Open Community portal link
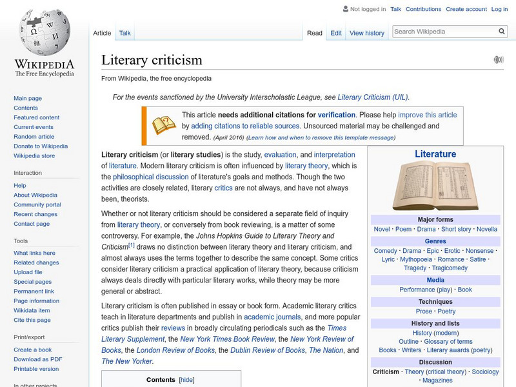 (x=37, y=204)
